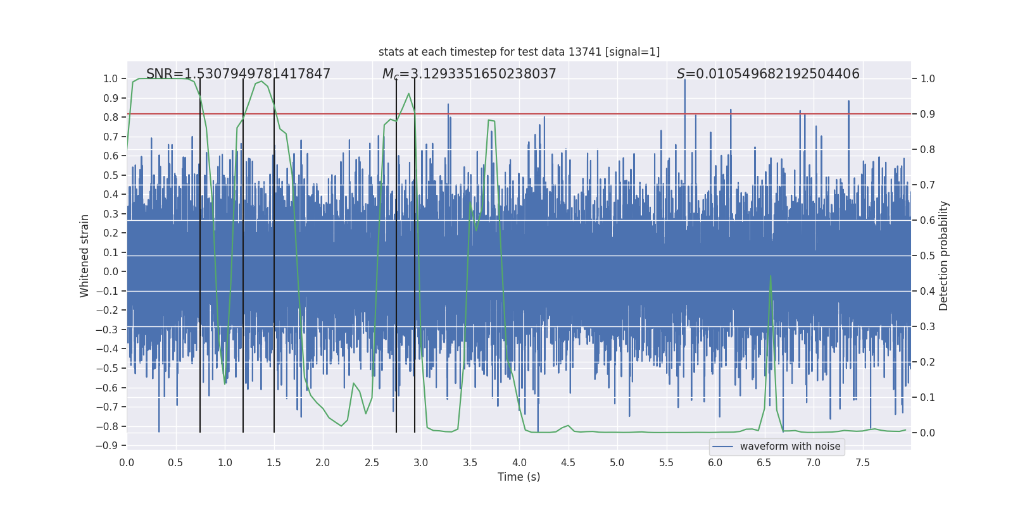Click the x-axis tick label 4.0
This screenshot has height=506, width=1013.
(x=519, y=463)
